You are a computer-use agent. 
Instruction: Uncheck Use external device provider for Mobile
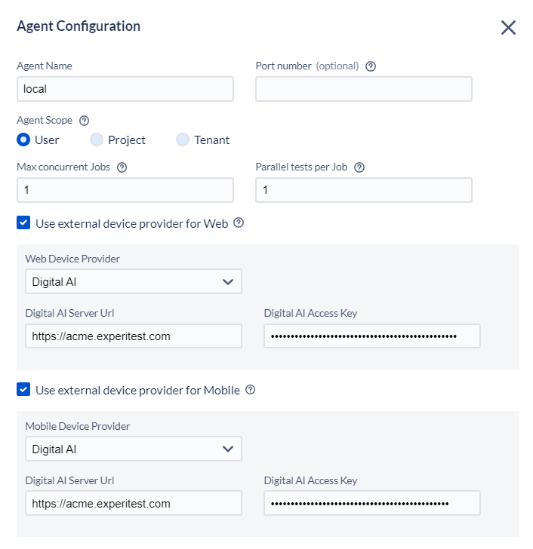(23, 389)
